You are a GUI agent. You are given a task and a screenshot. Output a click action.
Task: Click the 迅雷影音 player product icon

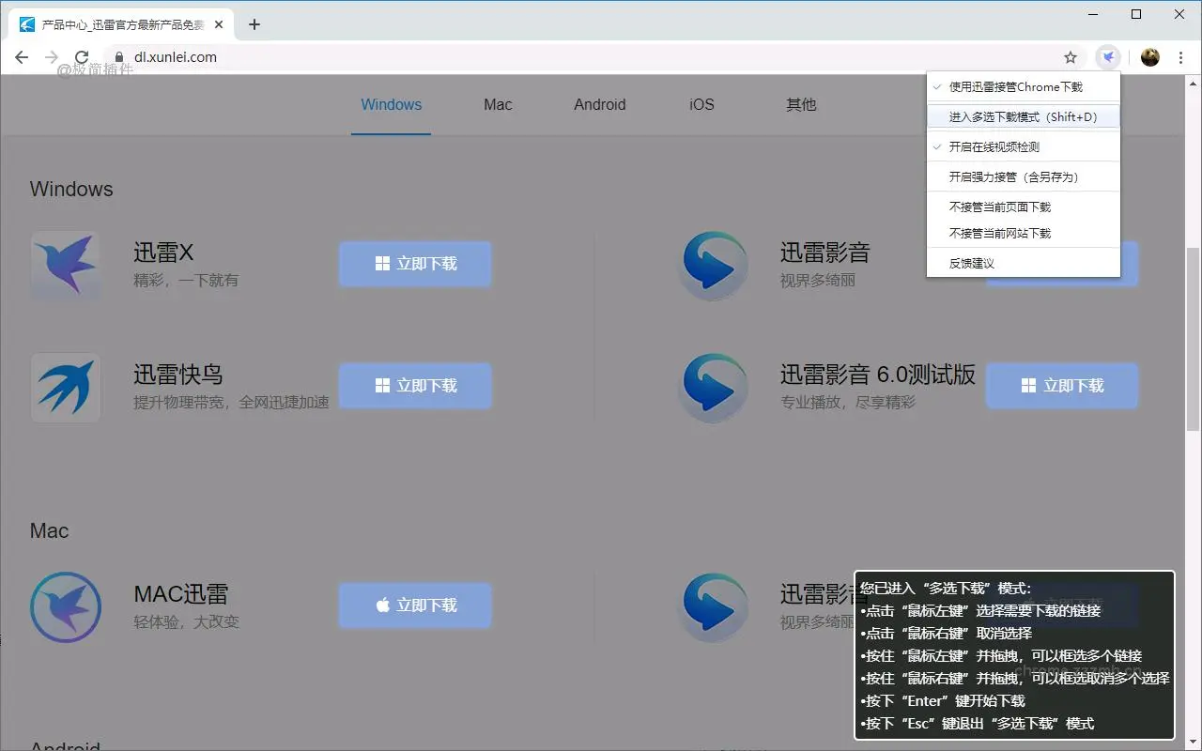pos(713,265)
